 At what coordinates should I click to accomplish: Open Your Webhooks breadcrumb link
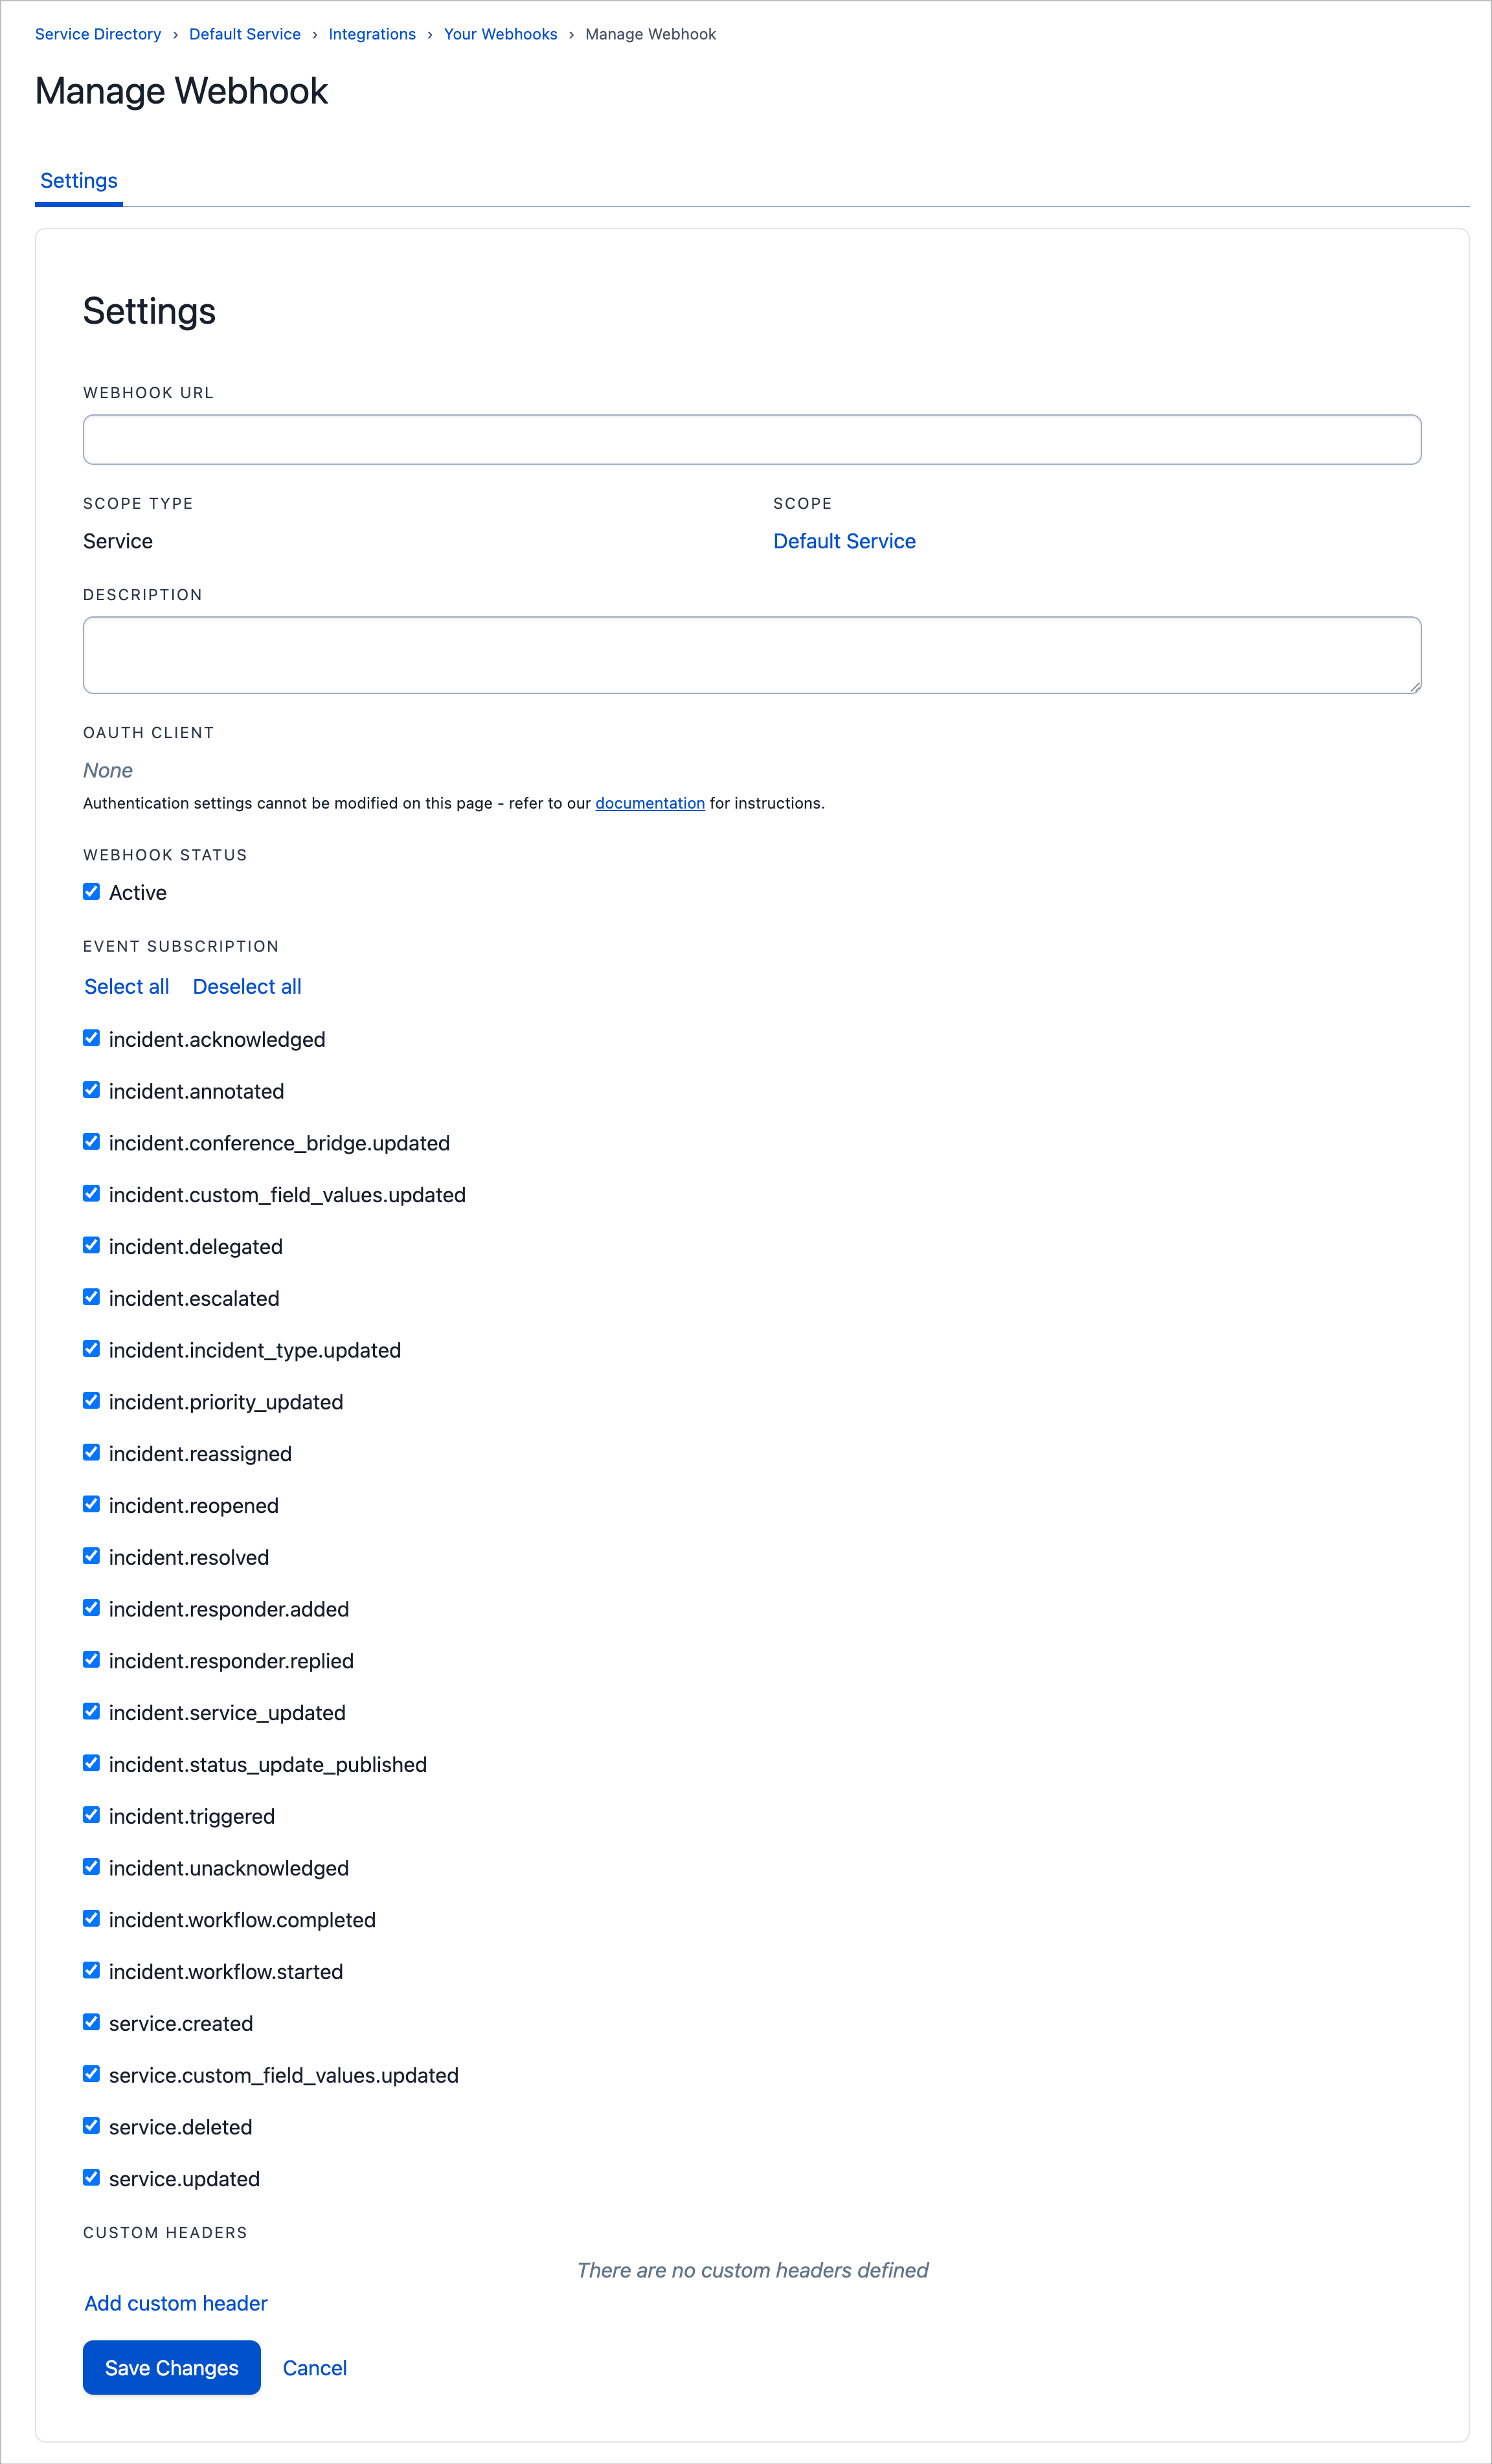point(500,34)
